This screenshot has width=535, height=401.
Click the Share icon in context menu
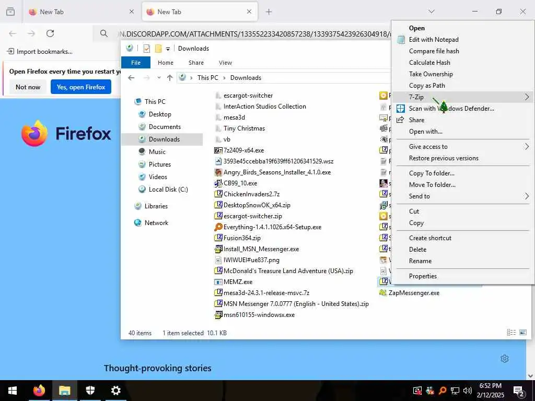pos(400,120)
